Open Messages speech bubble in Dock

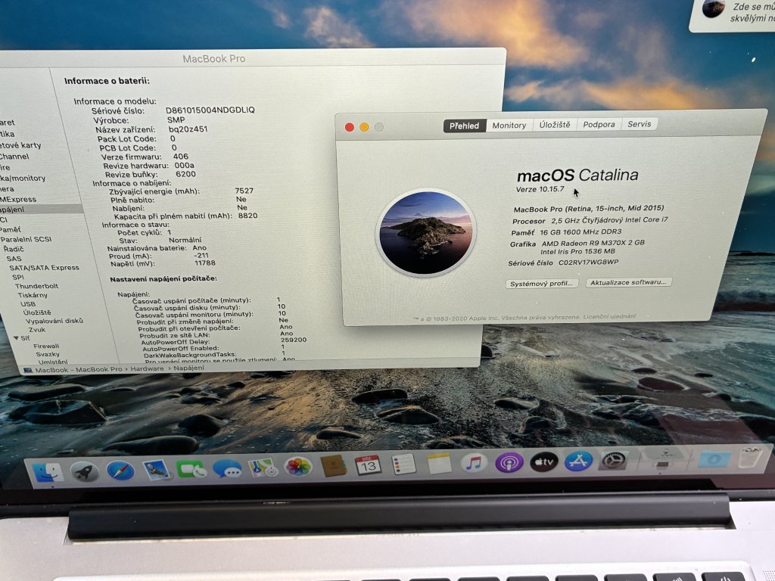click(x=227, y=468)
